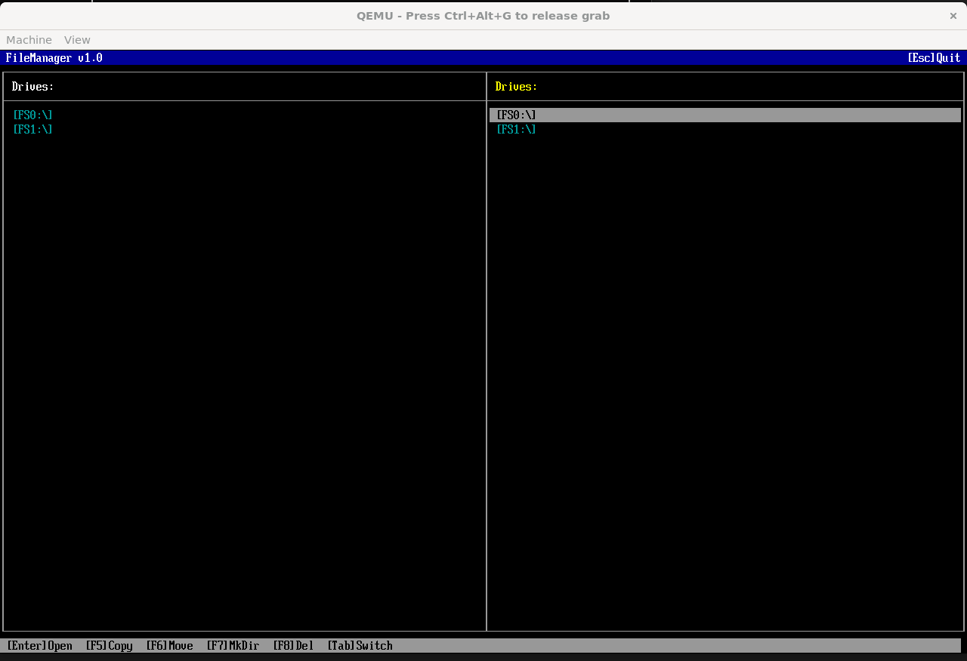Viewport: 967px width, 661px height.
Task: Click [F5]Copy in the bottom bar
Action: click(x=109, y=646)
